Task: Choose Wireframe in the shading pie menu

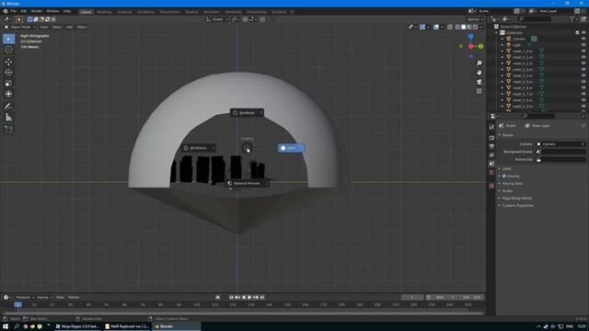Action: click(199, 148)
